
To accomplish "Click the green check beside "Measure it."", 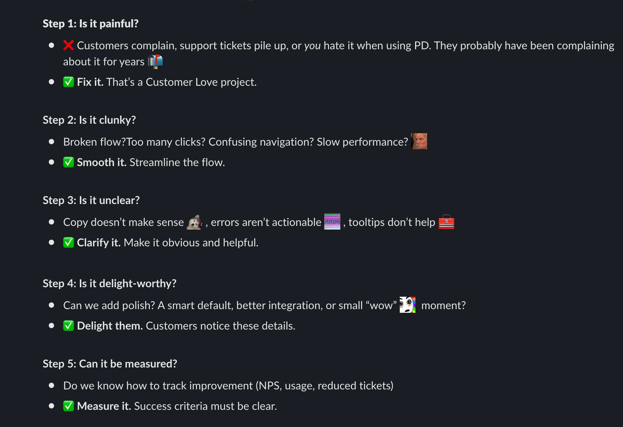I will pyautogui.click(x=68, y=406).
